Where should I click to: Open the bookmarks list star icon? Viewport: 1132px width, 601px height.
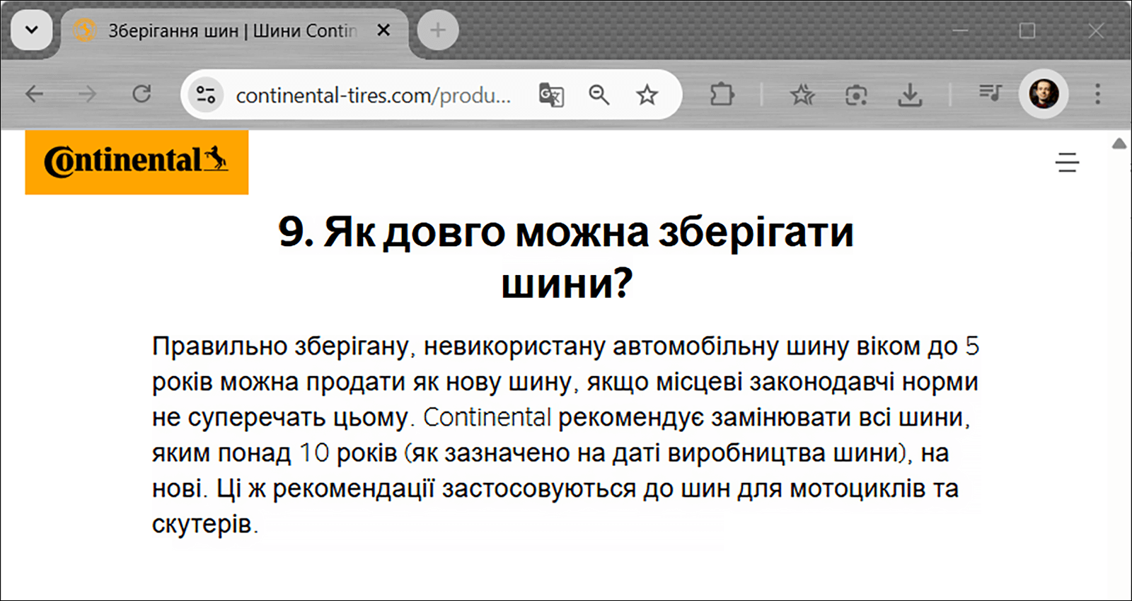click(802, 94)
